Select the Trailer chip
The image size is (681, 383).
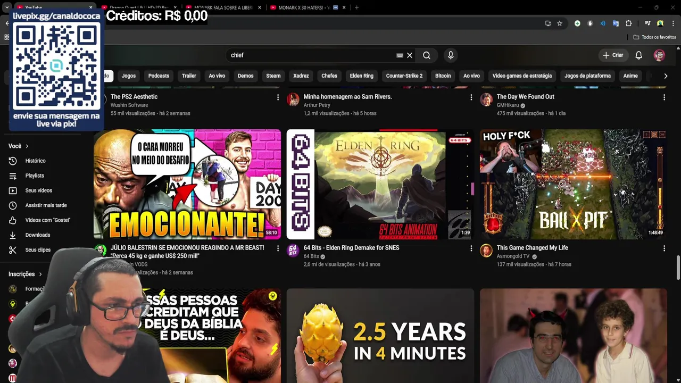(189, 76)
